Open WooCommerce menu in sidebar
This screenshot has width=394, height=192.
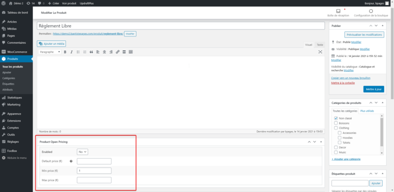(x=16, y=52)
